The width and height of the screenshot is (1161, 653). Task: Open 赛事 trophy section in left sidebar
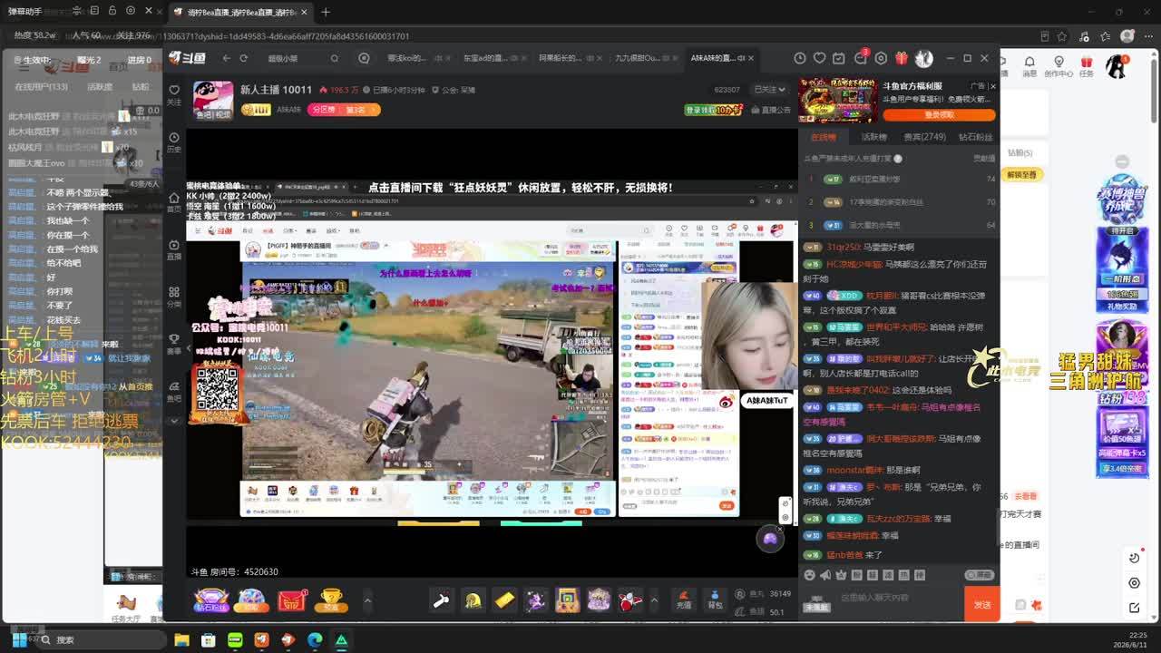174,344
